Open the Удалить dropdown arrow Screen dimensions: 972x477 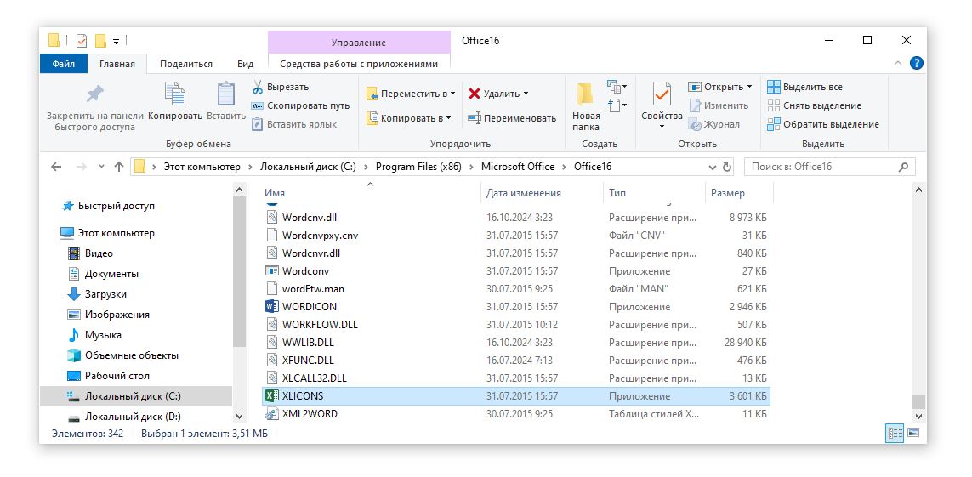[526, 94]
